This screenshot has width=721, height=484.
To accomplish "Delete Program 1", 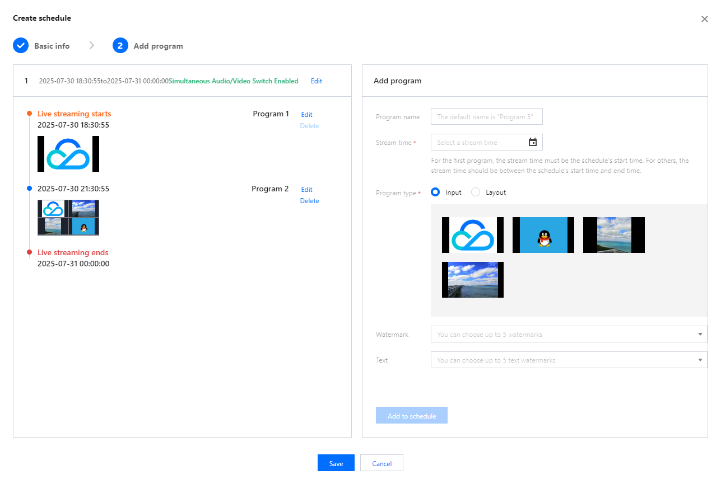I will pyautogui.click(x=309, y=126).
